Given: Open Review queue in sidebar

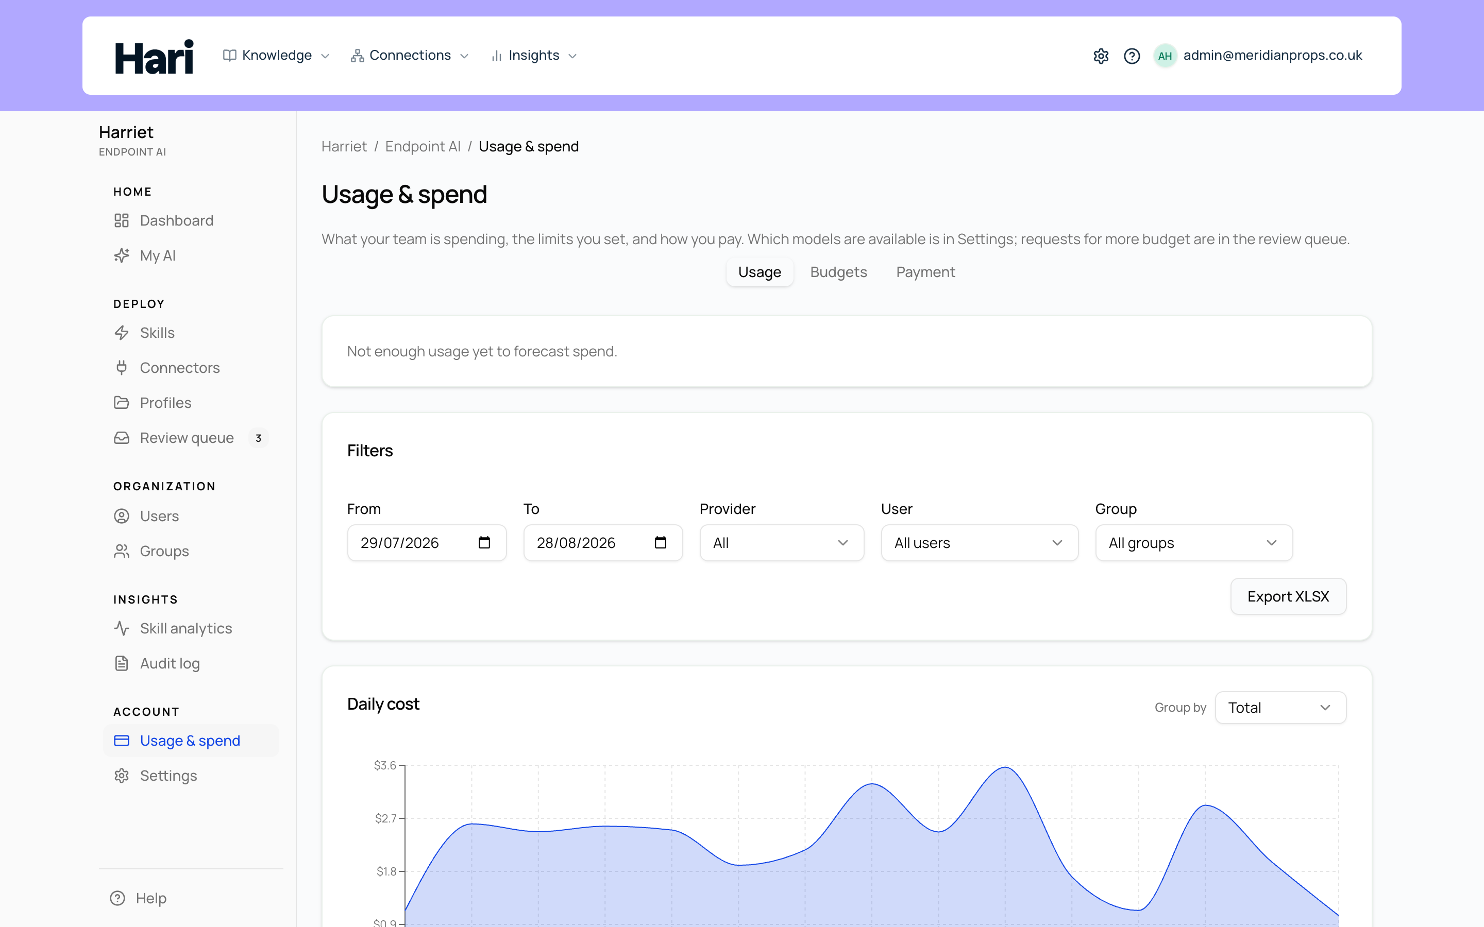Looking at the screenshot, I should point(191,438).
